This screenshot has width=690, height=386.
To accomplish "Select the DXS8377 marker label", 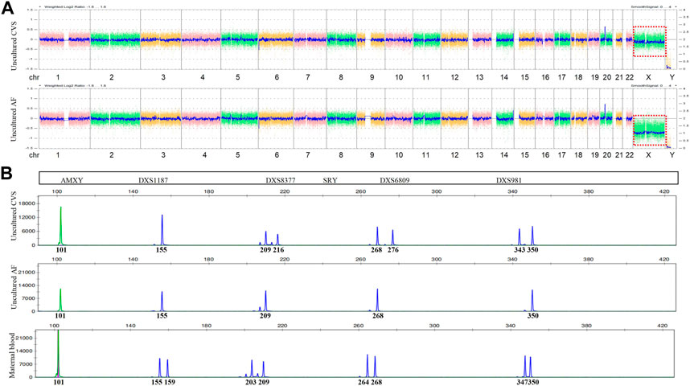I will coord(281,180).
